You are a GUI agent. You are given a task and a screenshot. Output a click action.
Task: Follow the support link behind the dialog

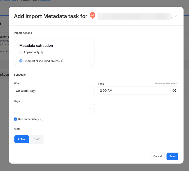click(x=44, y=1)
